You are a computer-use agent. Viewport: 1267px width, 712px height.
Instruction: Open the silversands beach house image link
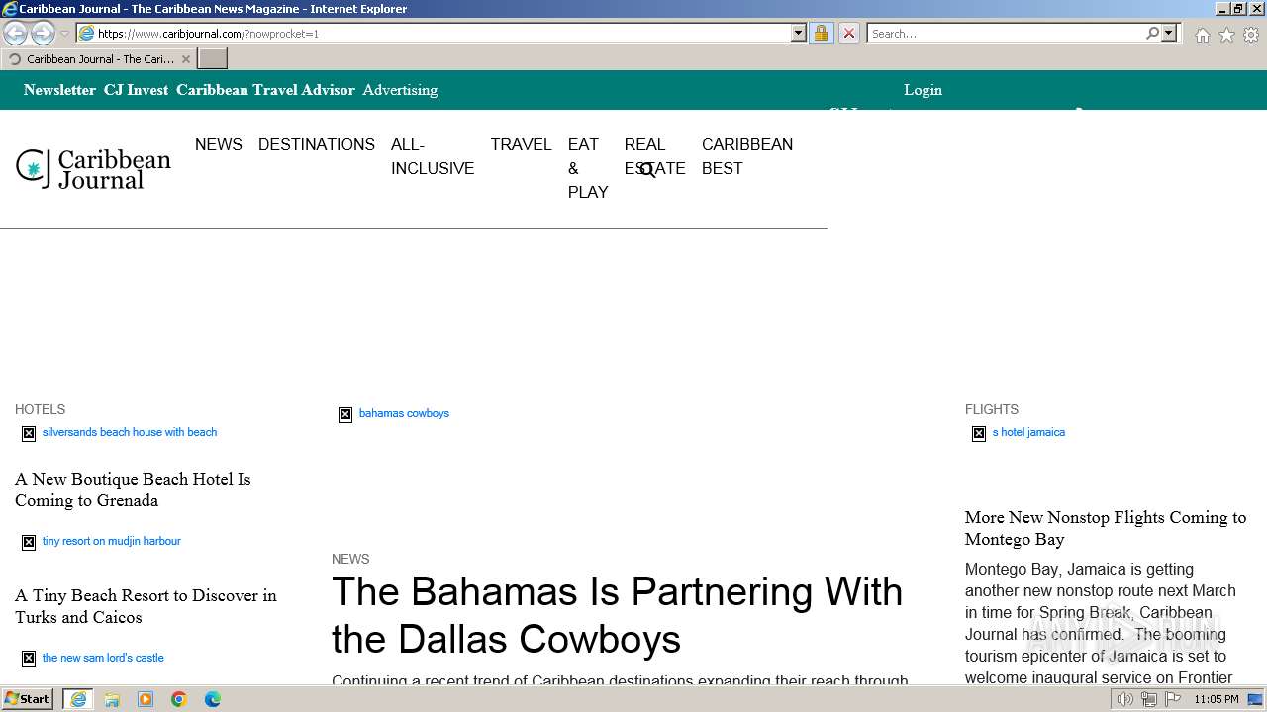[120, 432]
